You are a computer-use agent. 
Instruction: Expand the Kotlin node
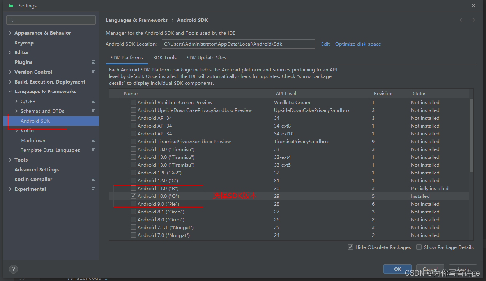pos(16,131)
